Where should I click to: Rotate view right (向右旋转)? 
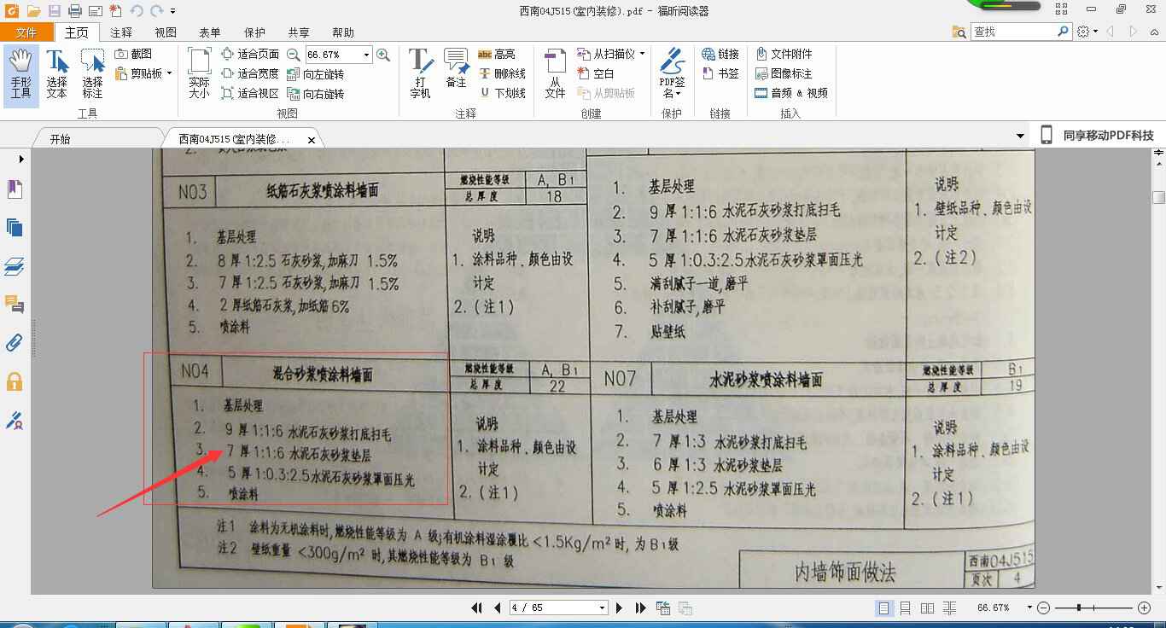tap(316, 94)
